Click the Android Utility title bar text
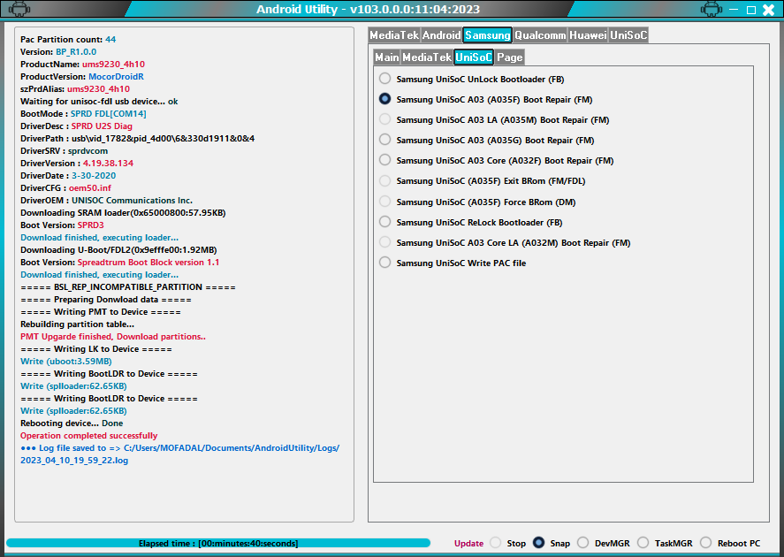This screenshot has height=557, width=784. click(x=368, y=9)
